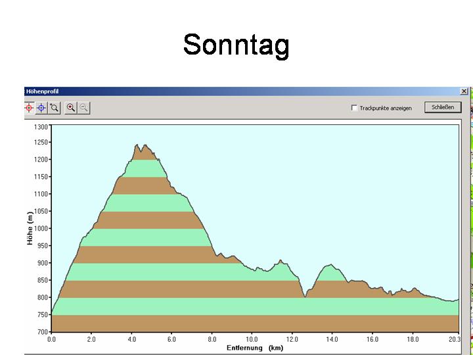
Task: Click the Trackpunkte anzeigen label text
Action: (386, 108)
